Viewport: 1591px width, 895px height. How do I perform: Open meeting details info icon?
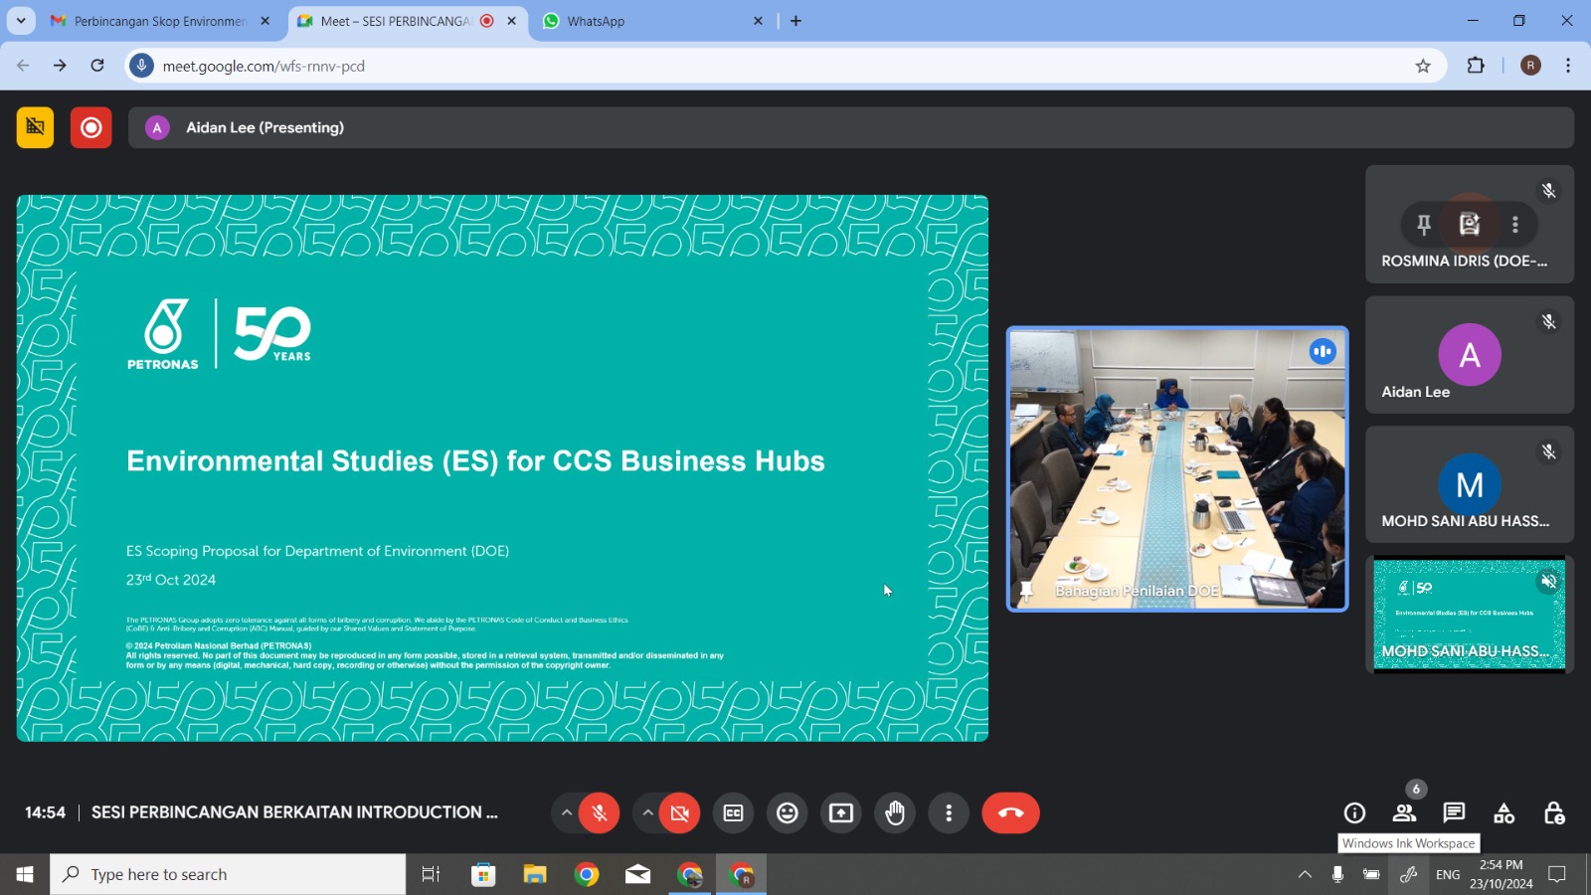coord(1354,813)
